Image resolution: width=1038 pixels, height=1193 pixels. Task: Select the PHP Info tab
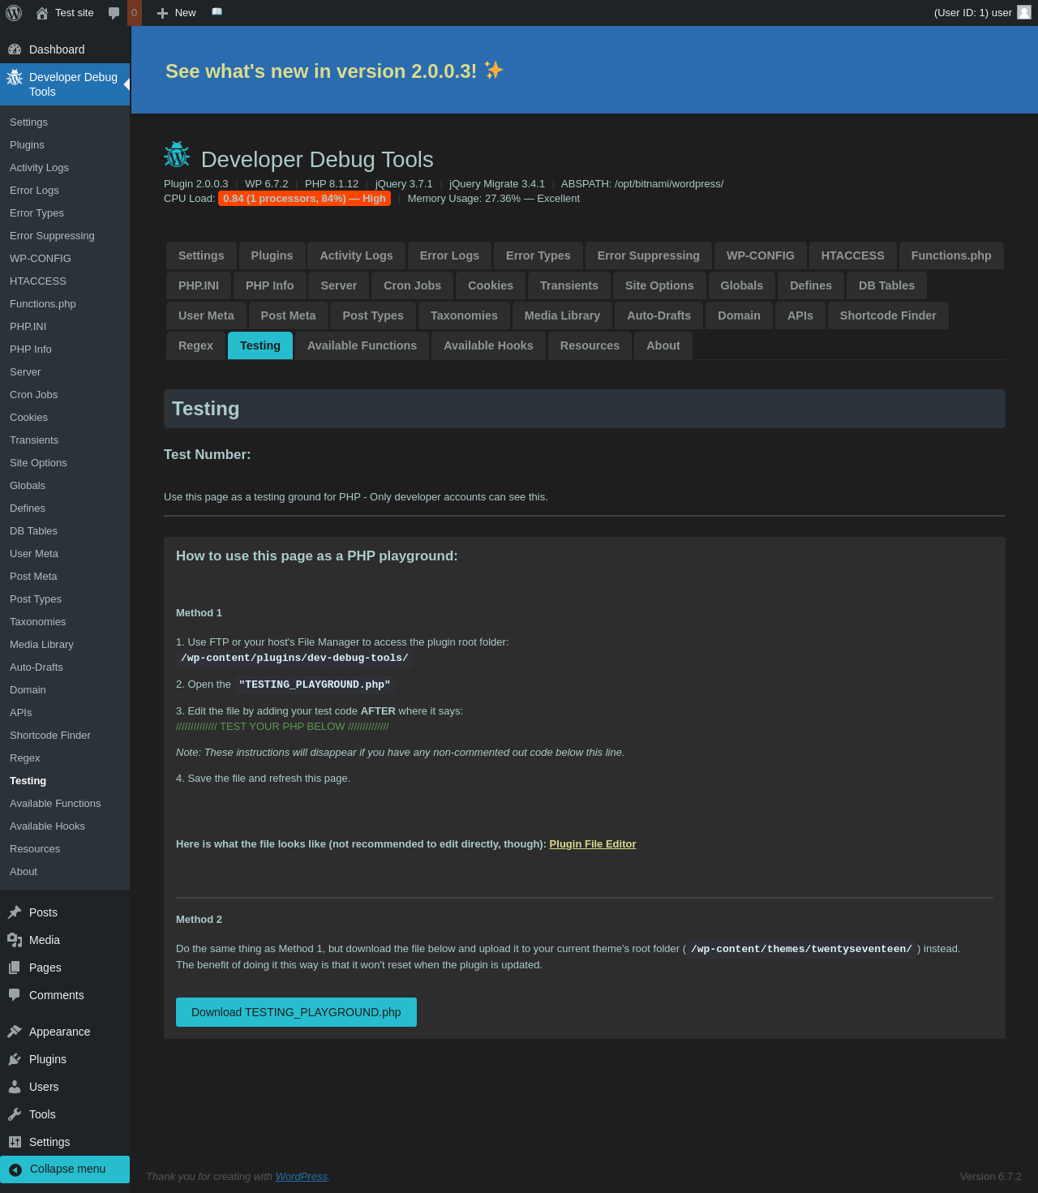269,285
